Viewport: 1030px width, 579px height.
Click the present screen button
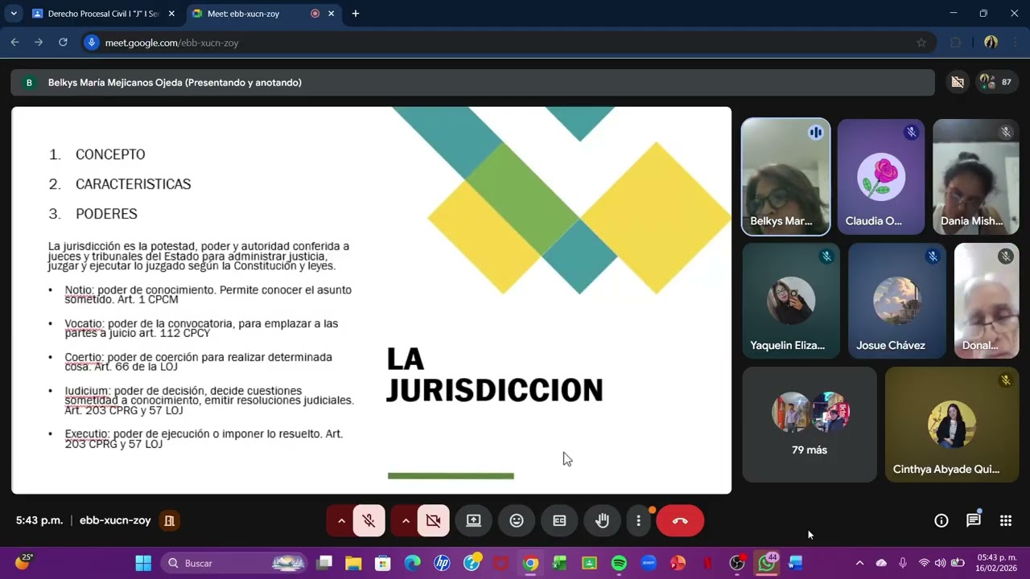click(x=474, y=520)
